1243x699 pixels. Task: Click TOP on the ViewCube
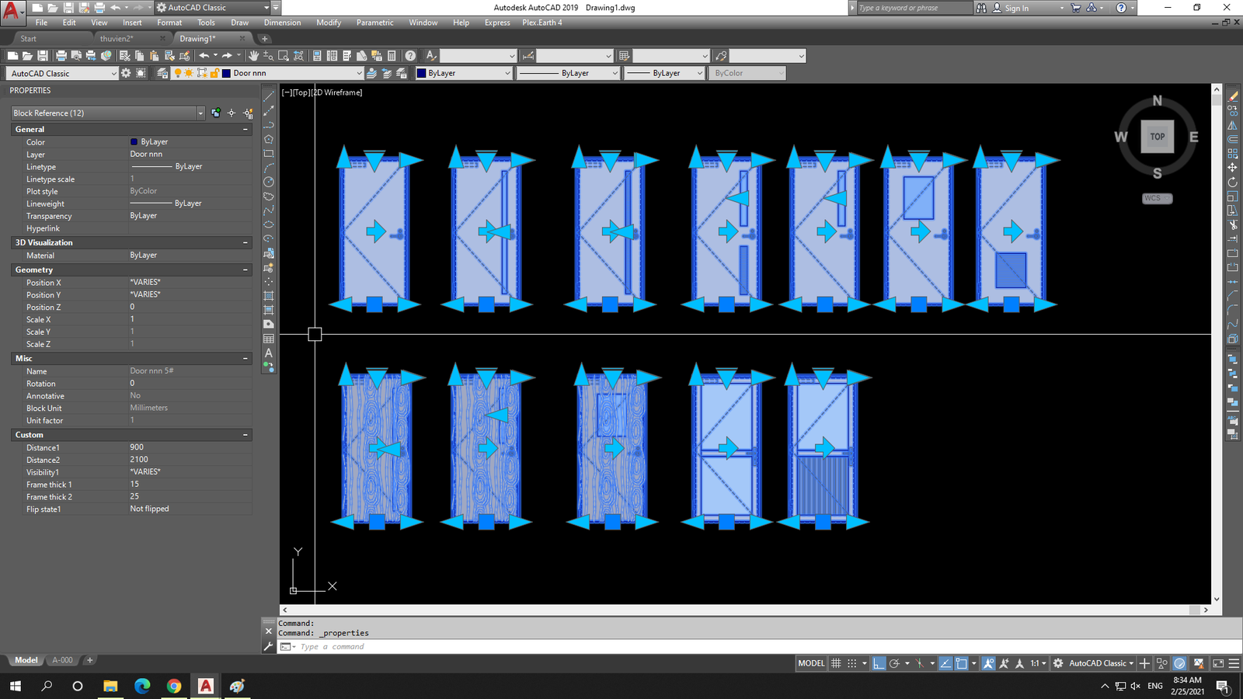1157,137
